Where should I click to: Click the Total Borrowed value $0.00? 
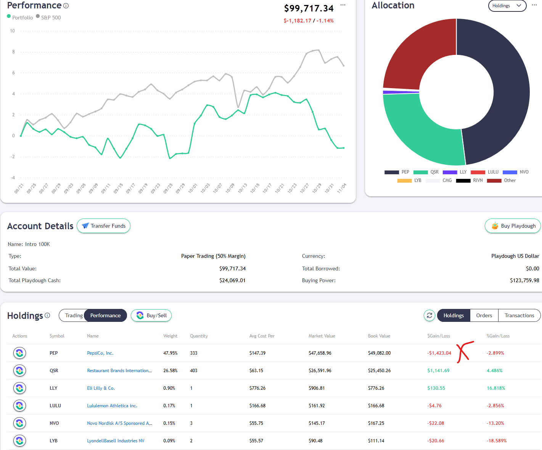tap(532, 268)
